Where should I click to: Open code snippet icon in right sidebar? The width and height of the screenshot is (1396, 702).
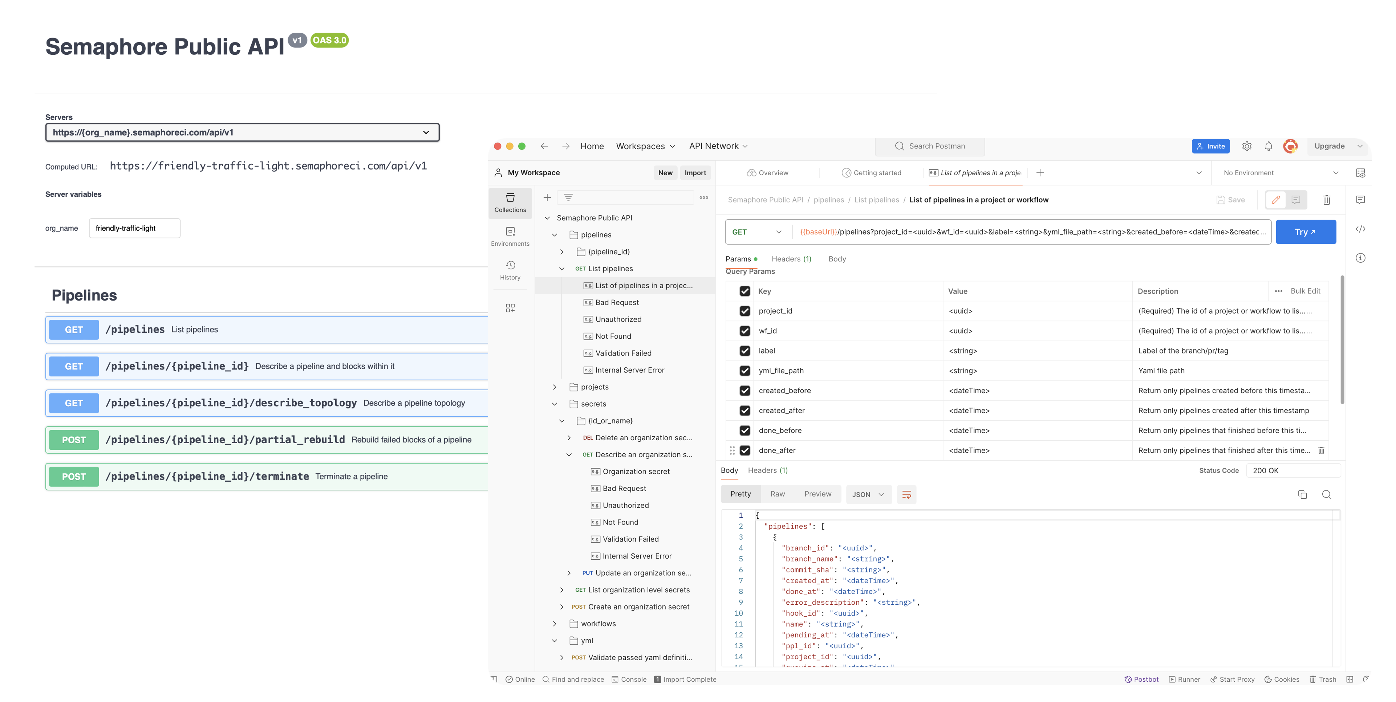click(x=1360, y=229)
